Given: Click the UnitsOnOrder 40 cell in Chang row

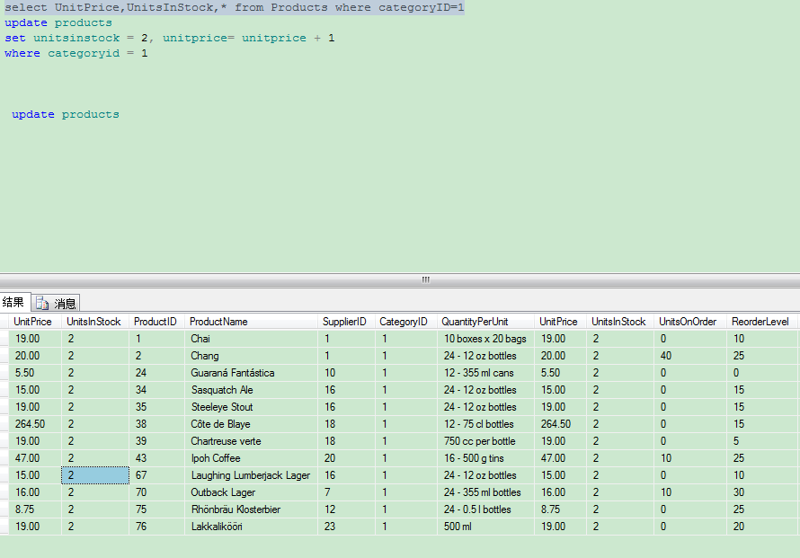Looking at the screenshot, I should [x=689, y=356].
